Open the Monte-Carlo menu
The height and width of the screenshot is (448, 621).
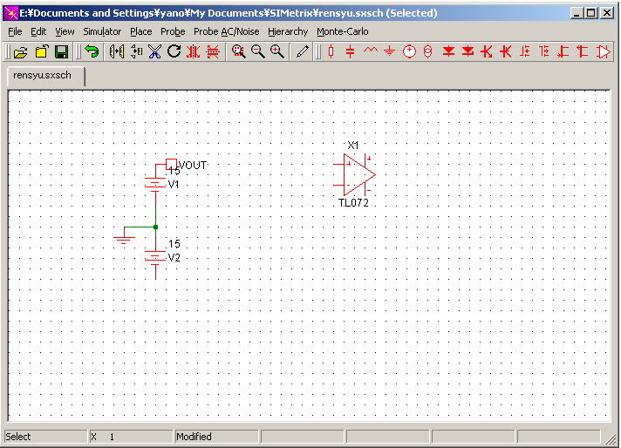(x=343, y=31)
